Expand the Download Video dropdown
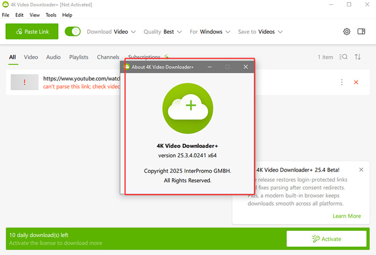The height and width of the screenshot is (255, 376). click(x=112, y=32)
